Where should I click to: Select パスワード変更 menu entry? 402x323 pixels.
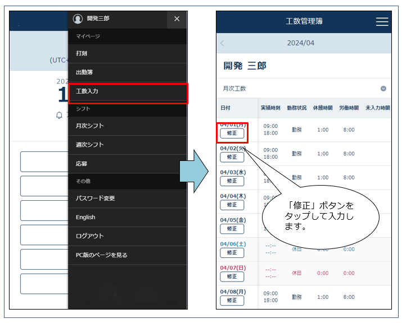coord(128,198)
